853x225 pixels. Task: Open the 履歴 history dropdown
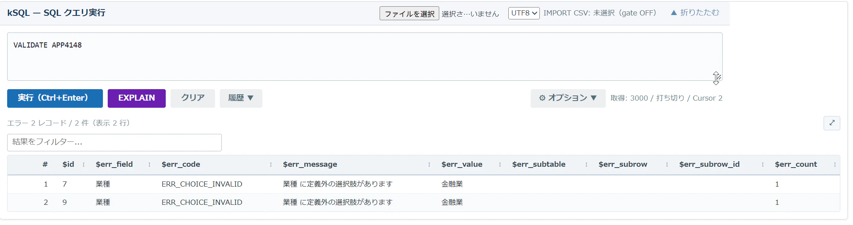click(x=241, y=98)
